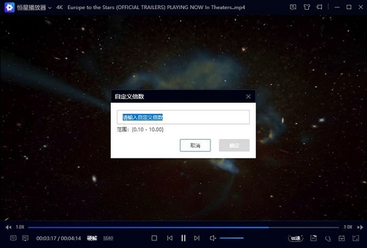Skip to the next video
367x248 pixels.
point(196,238)
